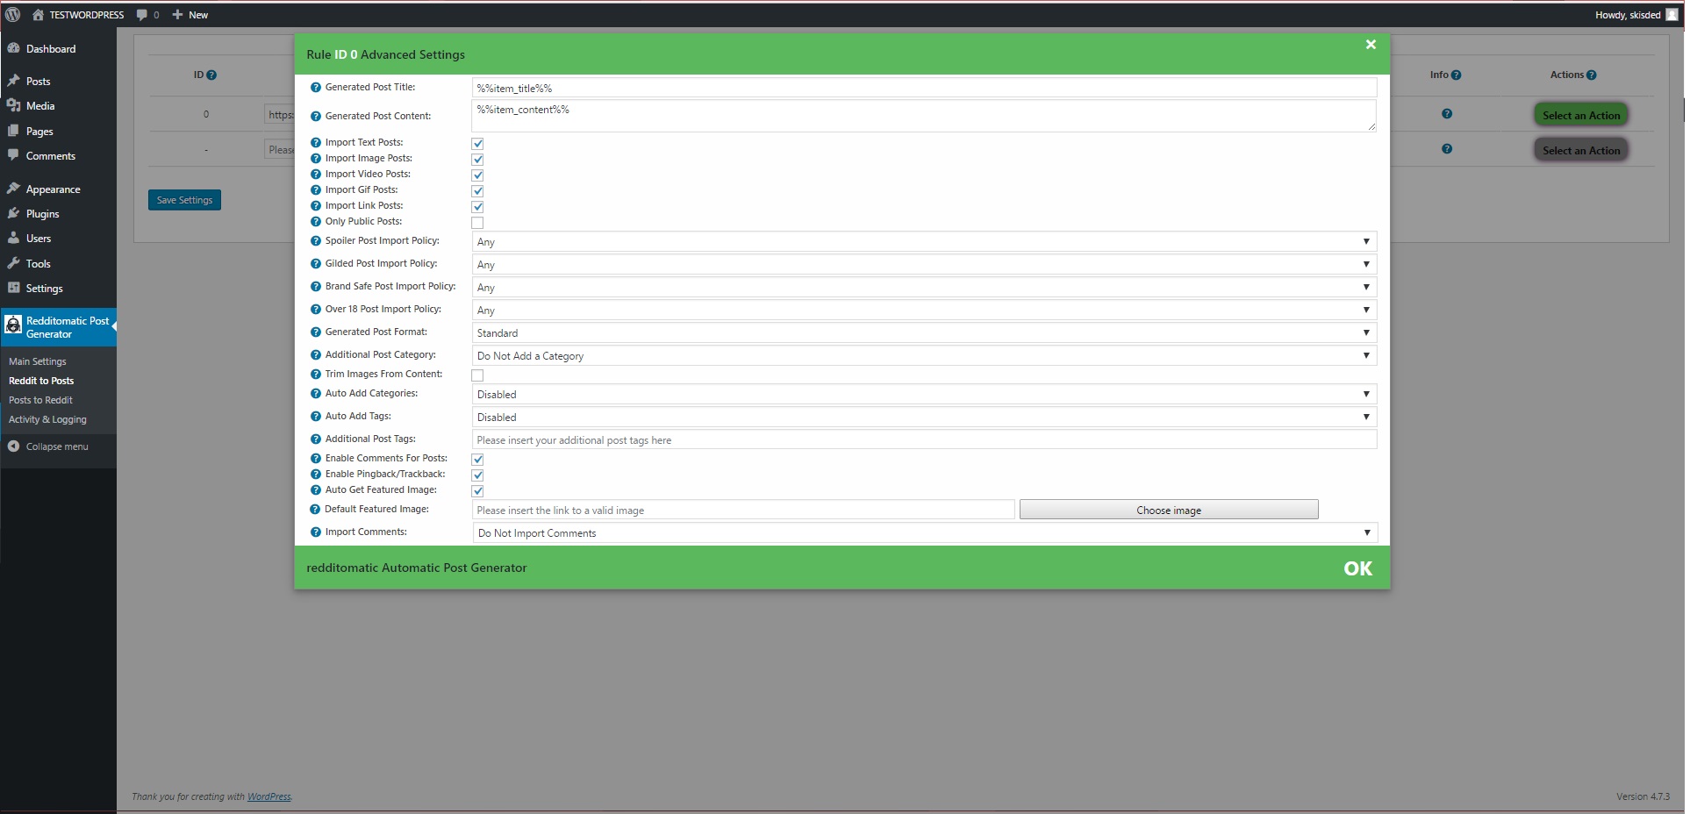This screenshot has width=1690, height=814.
Task: Click help icon beside Generated Post Format
Action: coord(316,332)
